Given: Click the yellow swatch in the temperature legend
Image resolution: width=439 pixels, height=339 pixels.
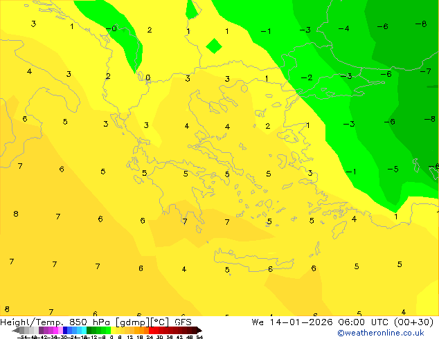Looking at the screenshot, I should coord(114,330).
